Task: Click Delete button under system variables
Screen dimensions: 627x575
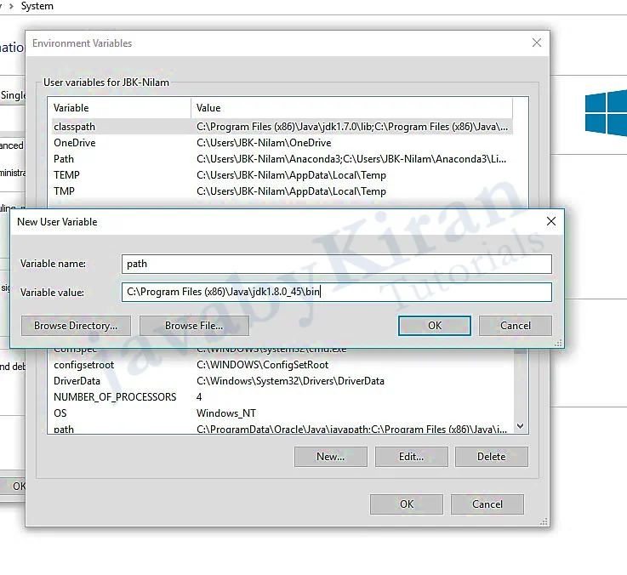Action: (x=492, y=457)
